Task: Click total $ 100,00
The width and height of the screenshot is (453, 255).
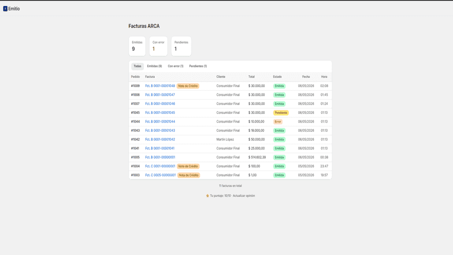Action: click(254, 166)
